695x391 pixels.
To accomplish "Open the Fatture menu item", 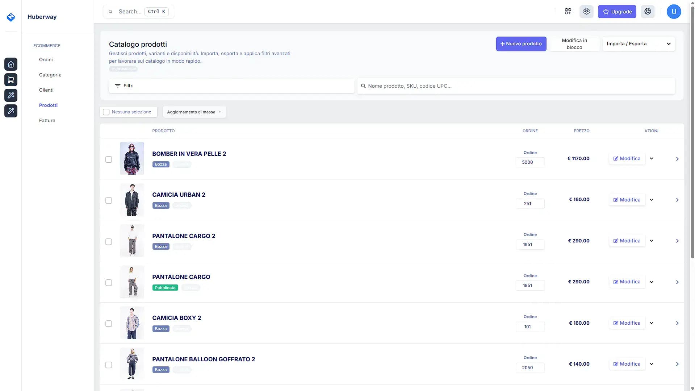I will [47, 120].
